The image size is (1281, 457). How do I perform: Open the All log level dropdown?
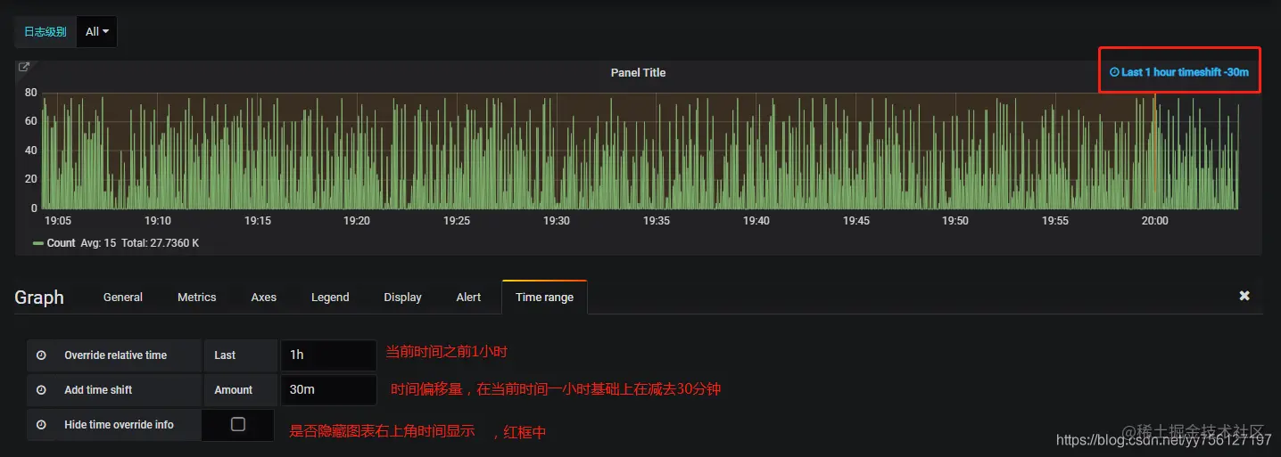[97, 31]
